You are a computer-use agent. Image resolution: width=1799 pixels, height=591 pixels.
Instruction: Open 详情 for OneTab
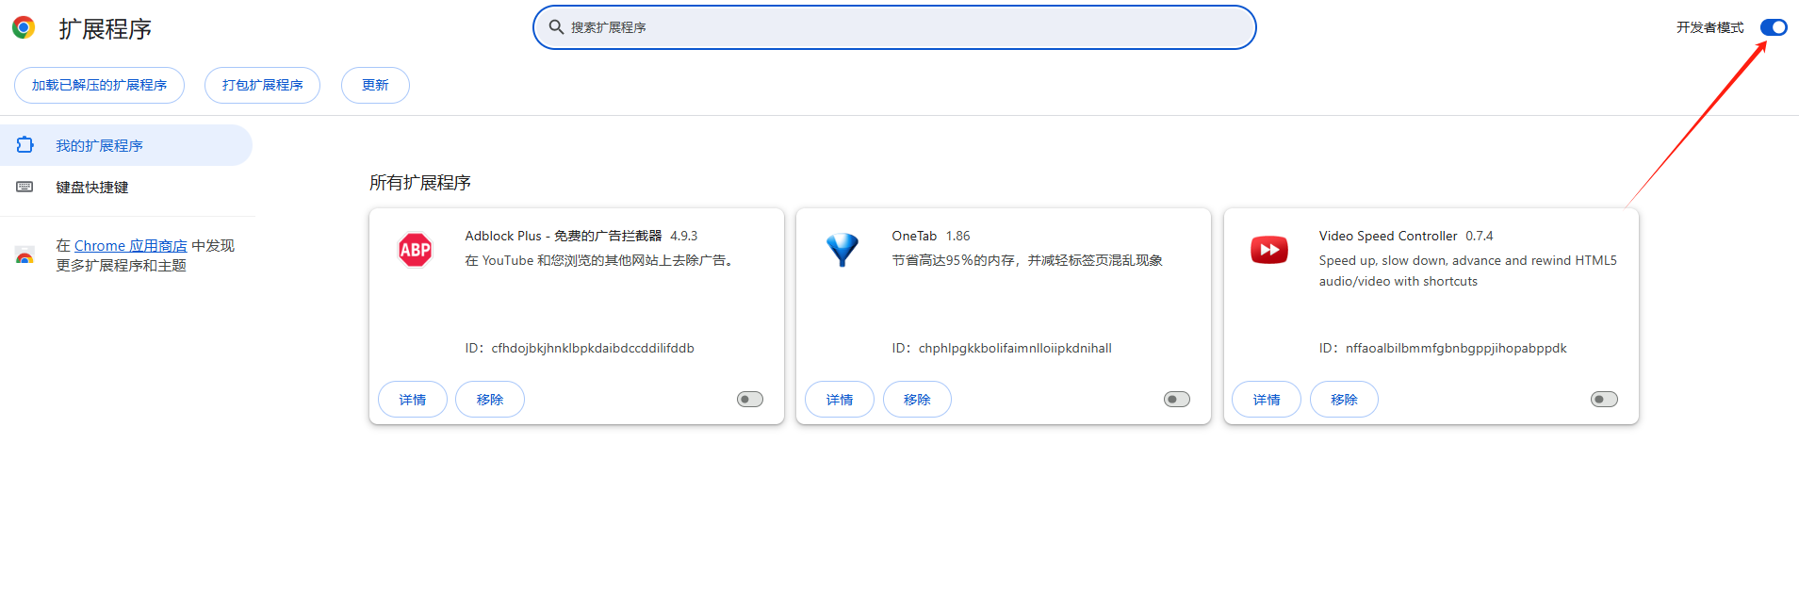pos(840,400)
